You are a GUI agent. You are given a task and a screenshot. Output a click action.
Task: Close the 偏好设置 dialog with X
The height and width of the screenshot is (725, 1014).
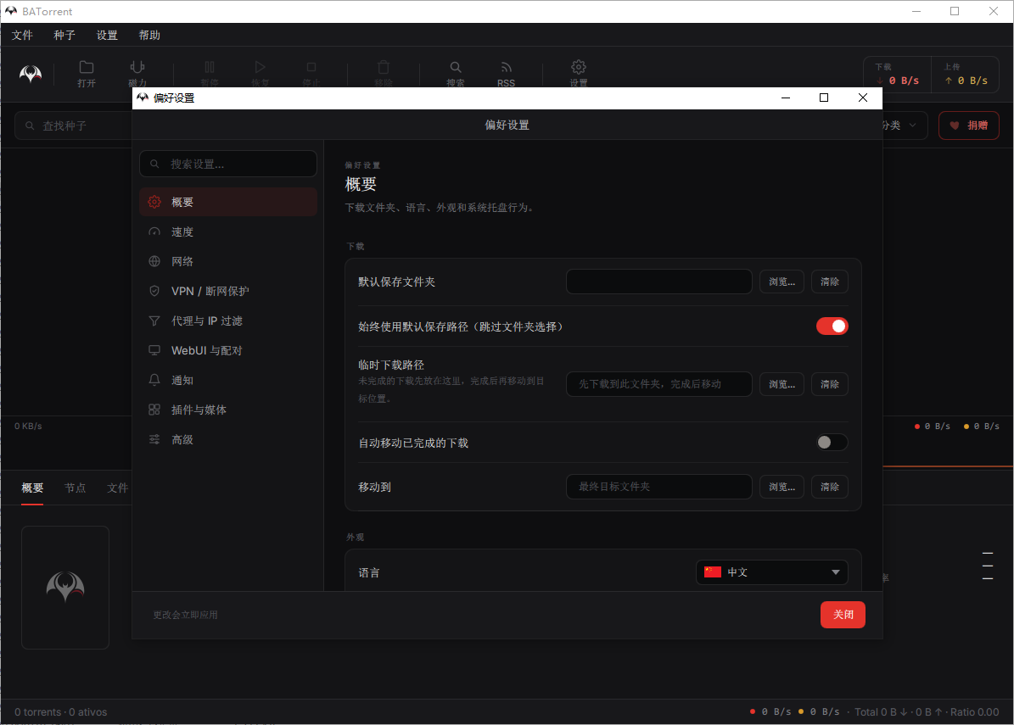point(863,98)
